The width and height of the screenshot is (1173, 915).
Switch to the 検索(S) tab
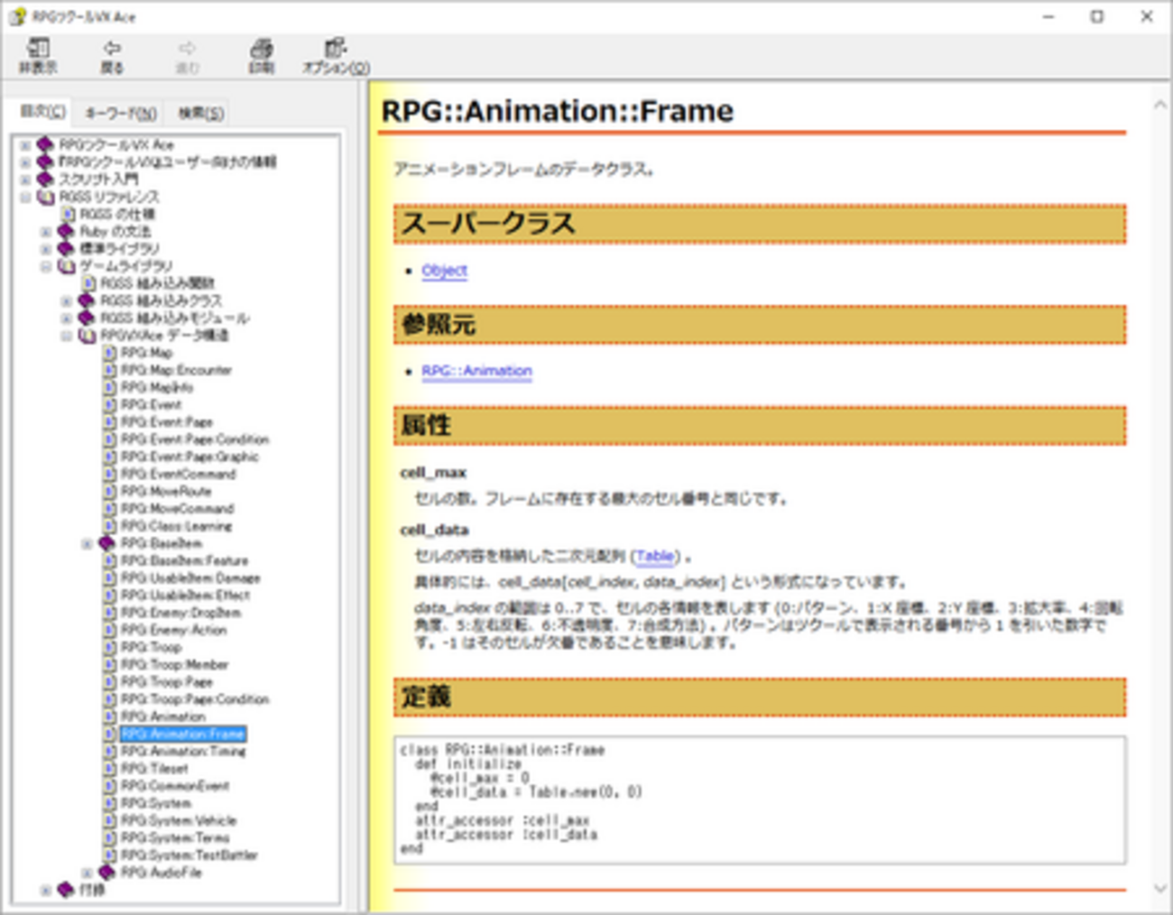click(200, 113)
